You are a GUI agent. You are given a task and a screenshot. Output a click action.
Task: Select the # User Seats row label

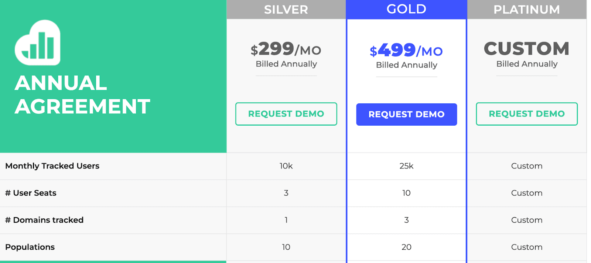(31, 193)
